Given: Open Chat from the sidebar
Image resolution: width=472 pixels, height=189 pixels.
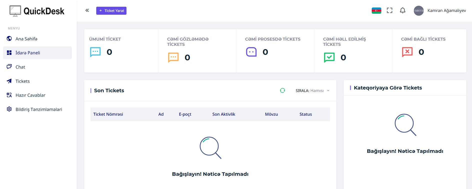Looking at the screenshot, I should pyautogui.click(x=20, y=67).
